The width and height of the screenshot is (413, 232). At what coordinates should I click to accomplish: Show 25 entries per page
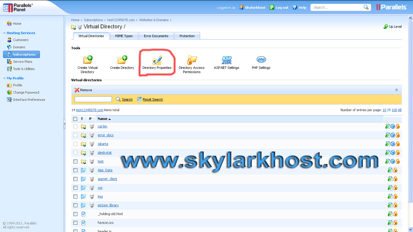pyautogui.click(x=389, y=110)
